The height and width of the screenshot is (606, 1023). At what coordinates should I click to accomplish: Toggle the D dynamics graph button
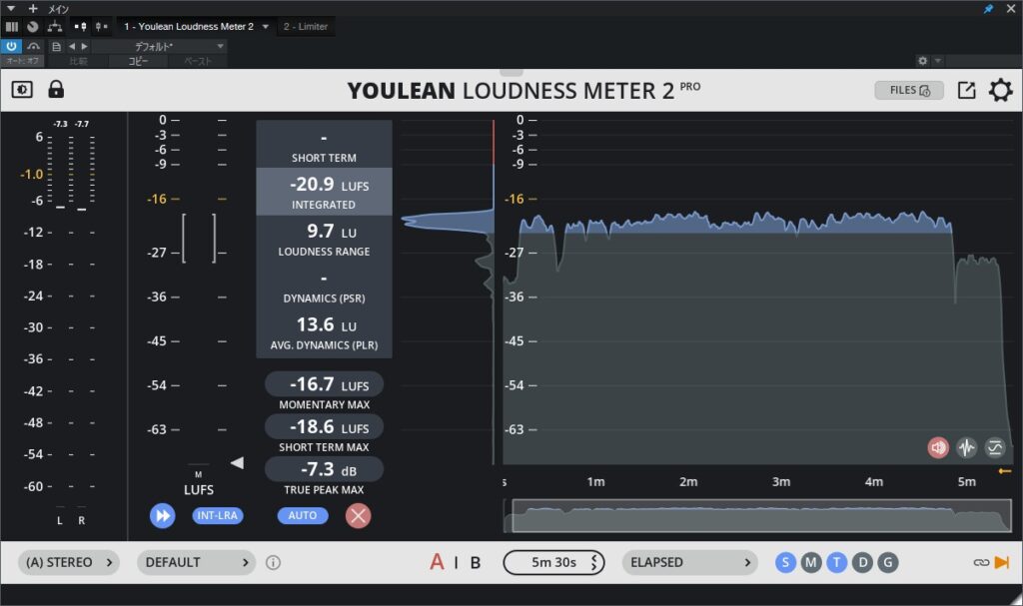click(862, 562)
